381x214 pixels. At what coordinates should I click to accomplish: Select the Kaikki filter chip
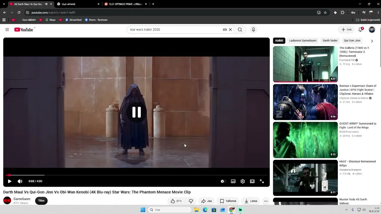[x=279, y=40]
